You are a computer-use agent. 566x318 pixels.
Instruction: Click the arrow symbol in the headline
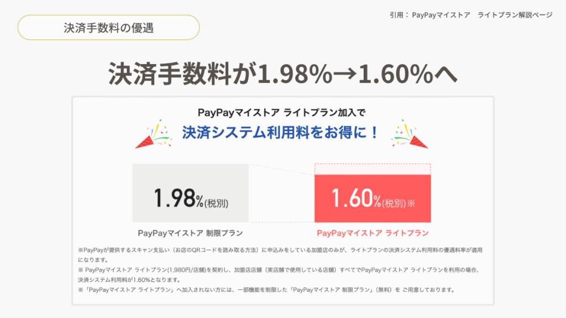click(344, 75)
